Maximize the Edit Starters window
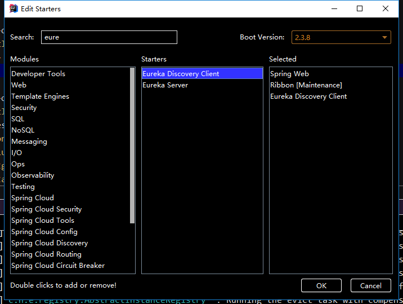The width and height of the screenshot is (403, 304). coord(360,8)
